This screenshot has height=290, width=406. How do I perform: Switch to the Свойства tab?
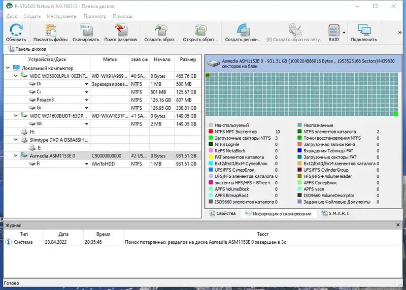click(x=222, y=213)
